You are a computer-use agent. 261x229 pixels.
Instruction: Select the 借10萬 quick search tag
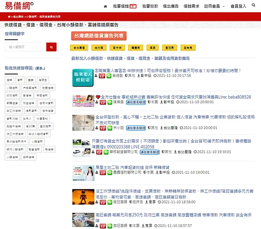[30, 126]
